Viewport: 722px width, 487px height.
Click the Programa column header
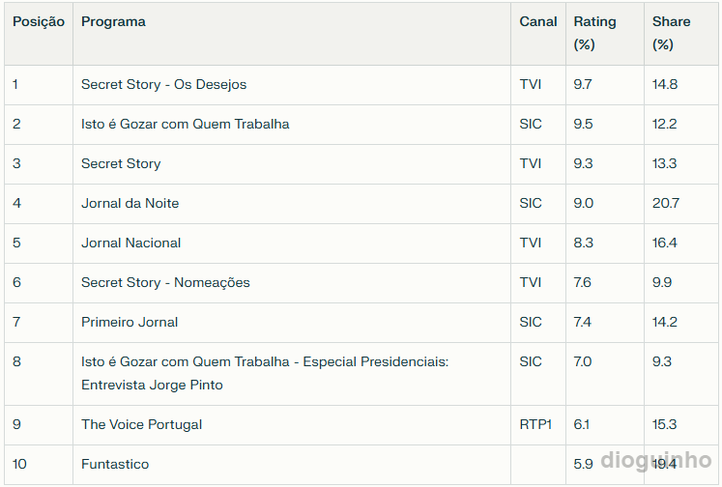point(113,21)
